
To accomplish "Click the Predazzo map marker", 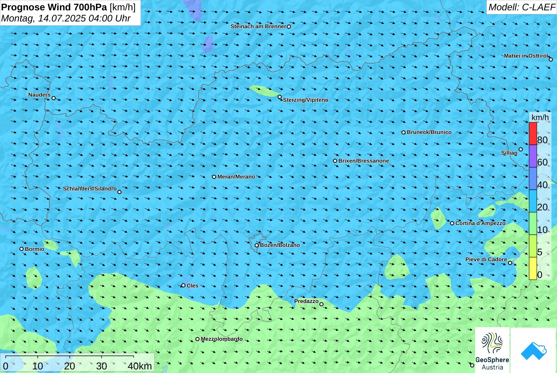I will click(321, 305).
